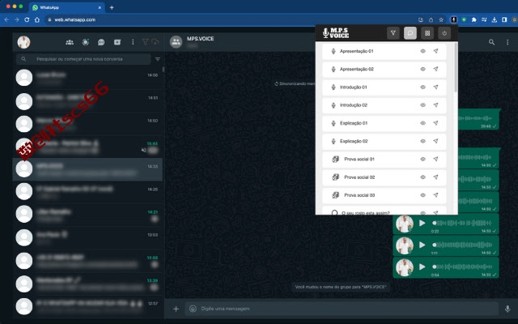Open the Channels icon in sidebar header

(101, 42)
